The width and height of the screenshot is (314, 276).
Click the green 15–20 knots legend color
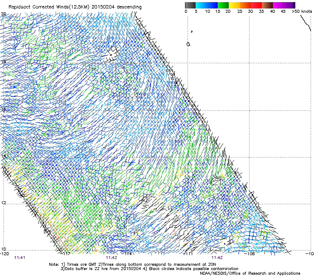coord(223,5)
